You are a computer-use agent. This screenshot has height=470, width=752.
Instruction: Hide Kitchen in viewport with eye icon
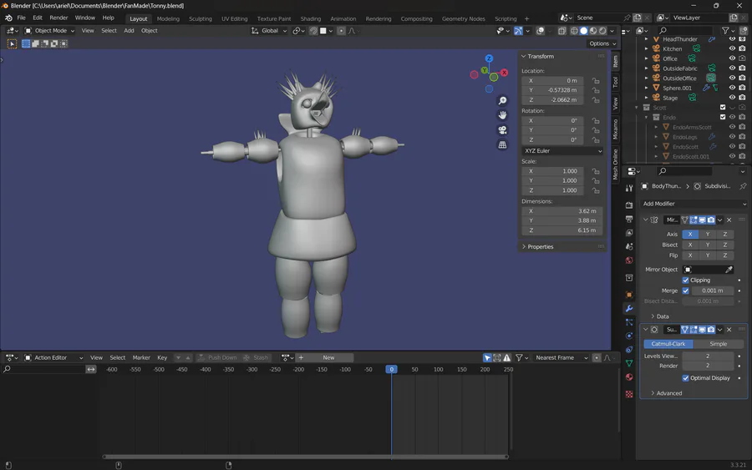click(732, 48)
